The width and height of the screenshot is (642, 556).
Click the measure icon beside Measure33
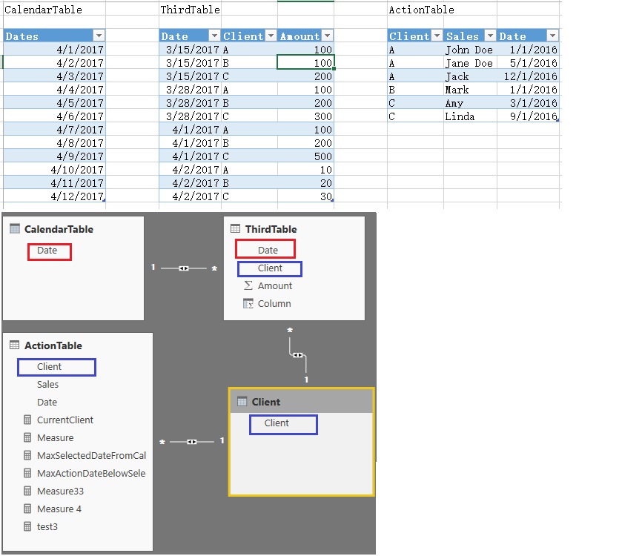(27, 491)
